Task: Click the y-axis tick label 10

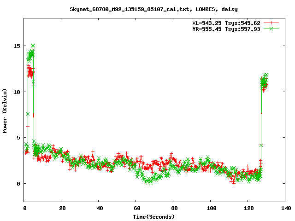Action: click(x=17, y=92)
